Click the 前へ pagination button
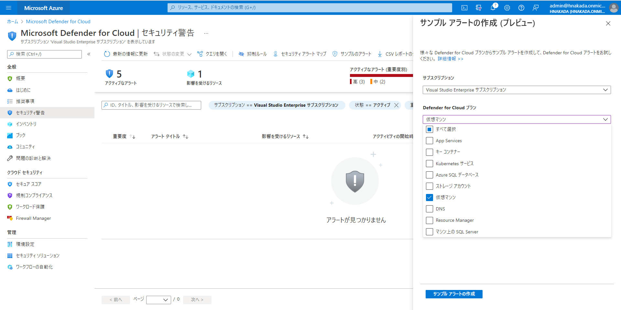 (115, 300)
